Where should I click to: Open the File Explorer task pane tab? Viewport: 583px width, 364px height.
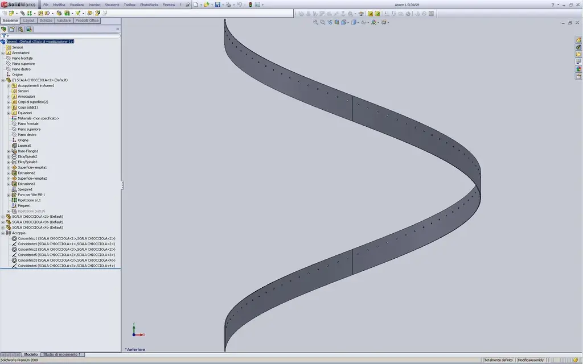578,54
